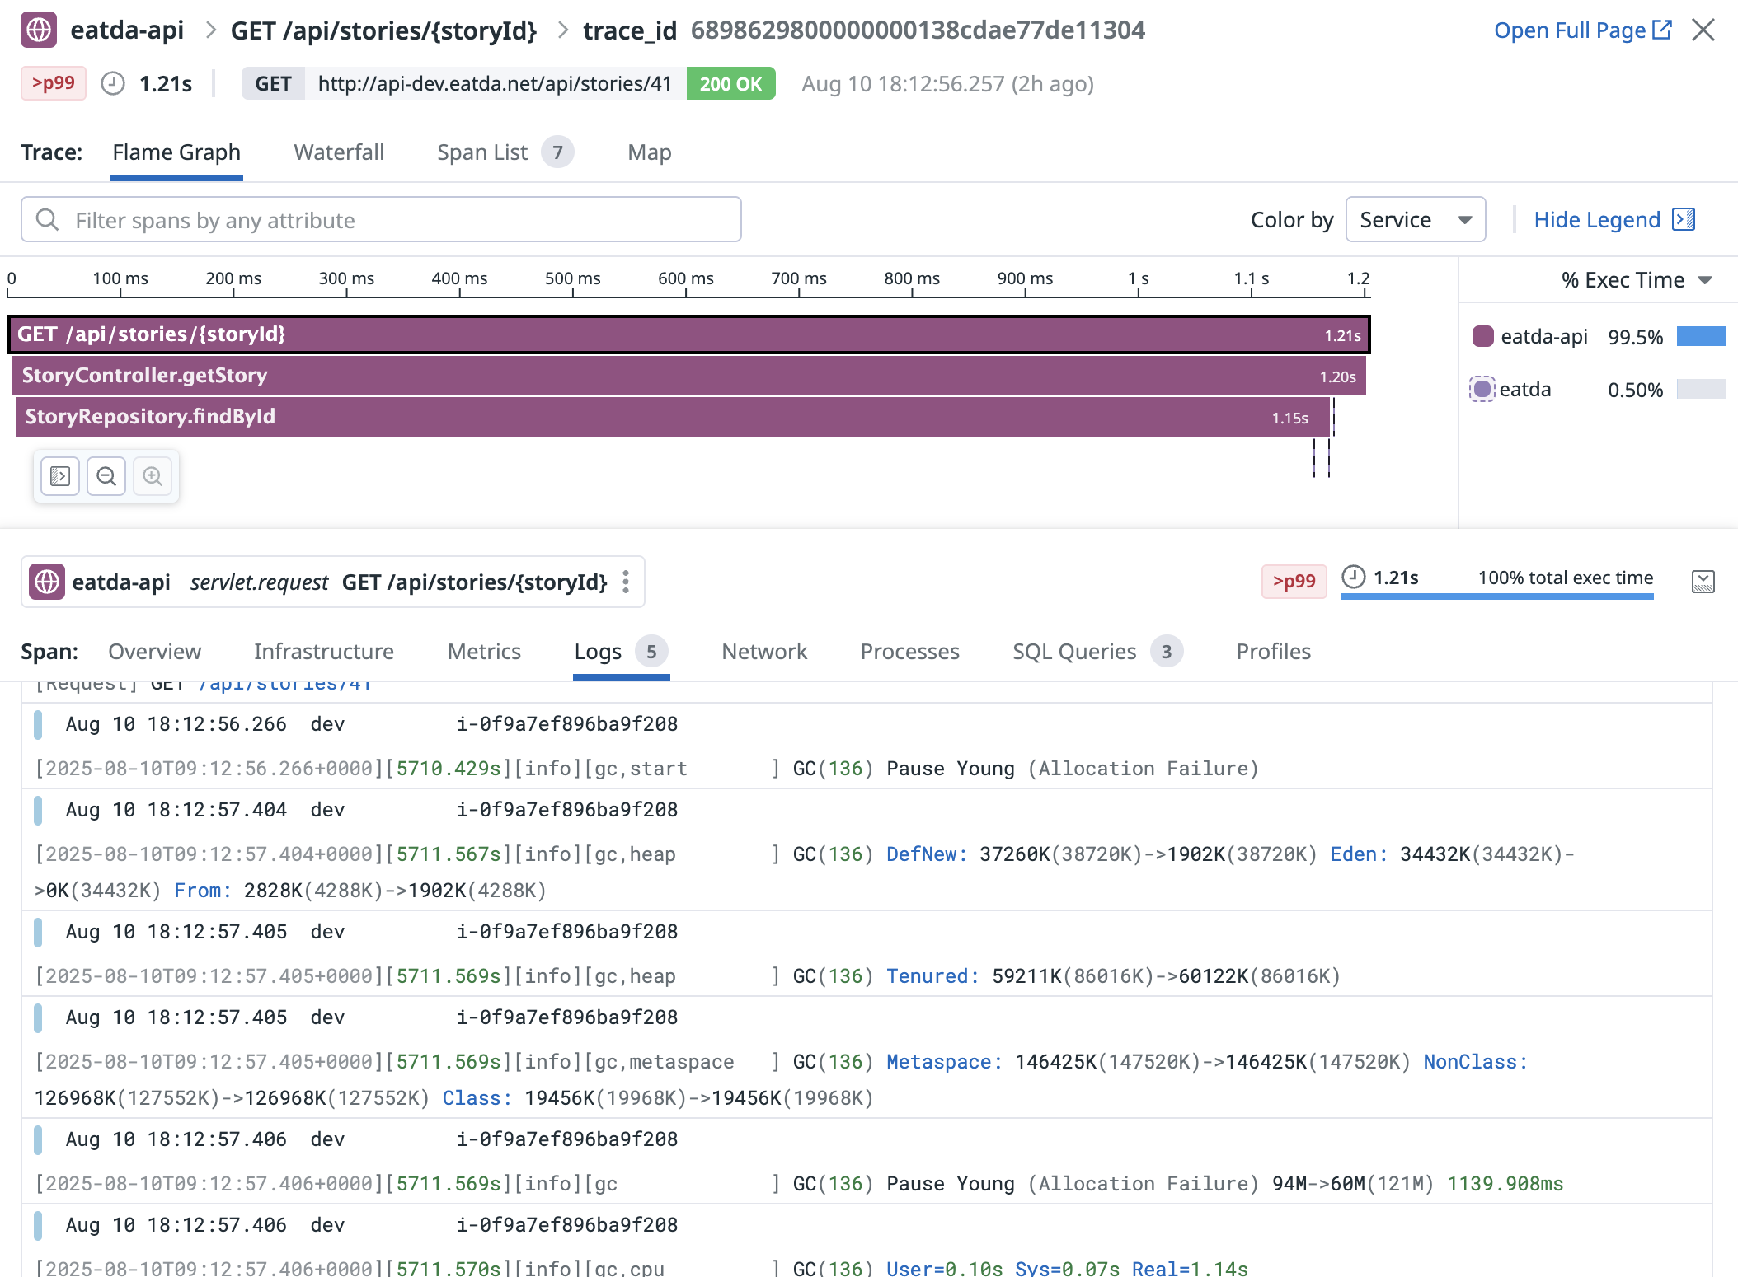The image size is (1738, 1277).
Task: Click the breadcrumb chevron after eatda-api
Action: pos(211,30)
